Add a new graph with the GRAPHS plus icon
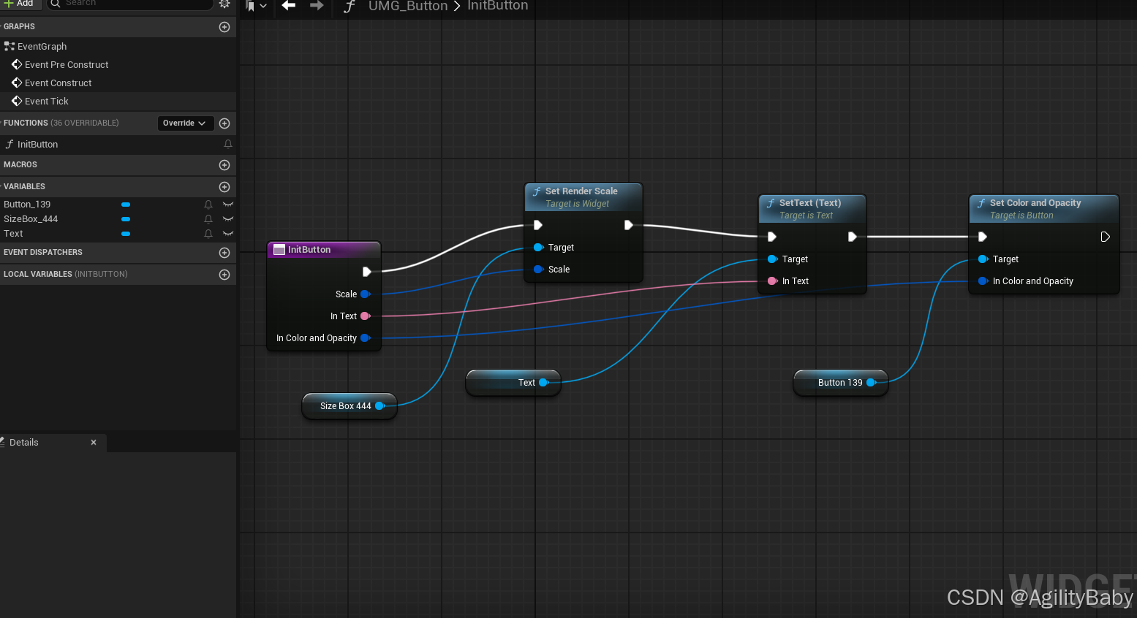1137x618 pixels. 224,27
